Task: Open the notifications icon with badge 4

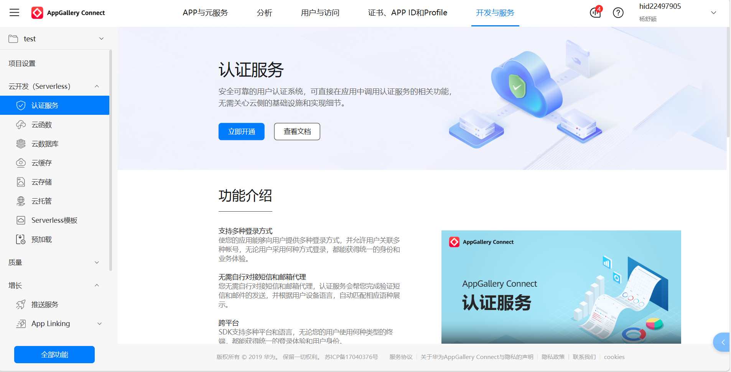Action: pos(595,12)
